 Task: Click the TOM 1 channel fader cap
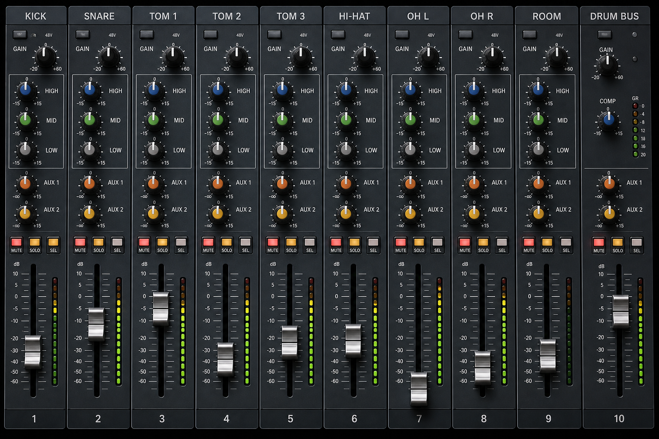point(161,308)
